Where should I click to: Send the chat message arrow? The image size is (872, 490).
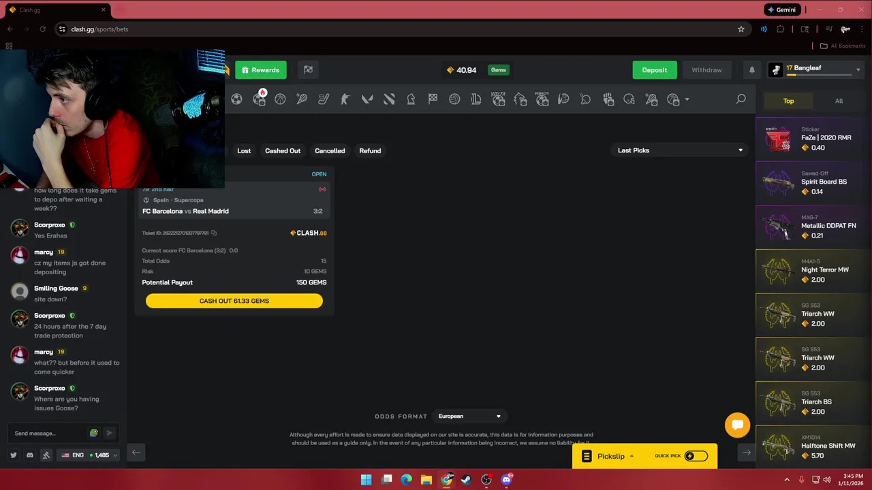coord(109,433)
